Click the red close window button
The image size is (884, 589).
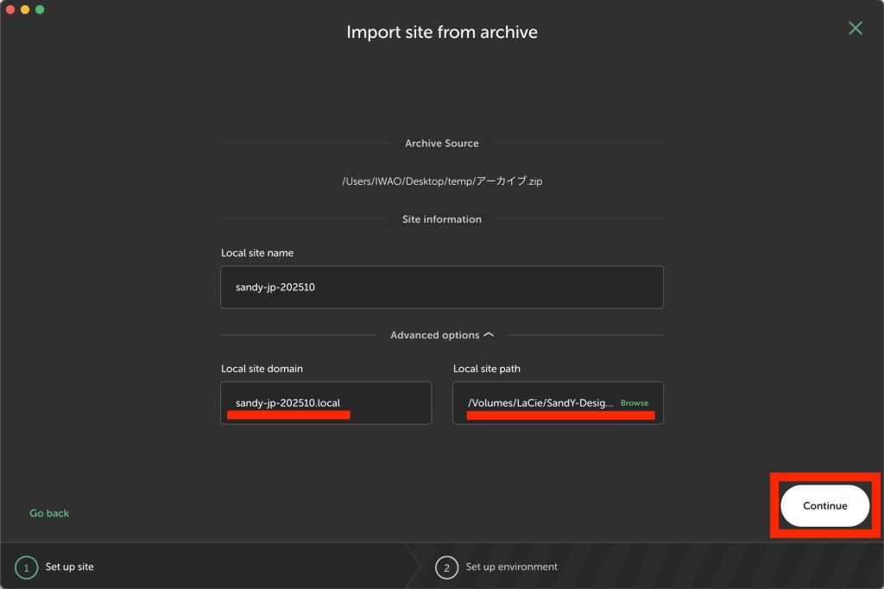[10, 9]
